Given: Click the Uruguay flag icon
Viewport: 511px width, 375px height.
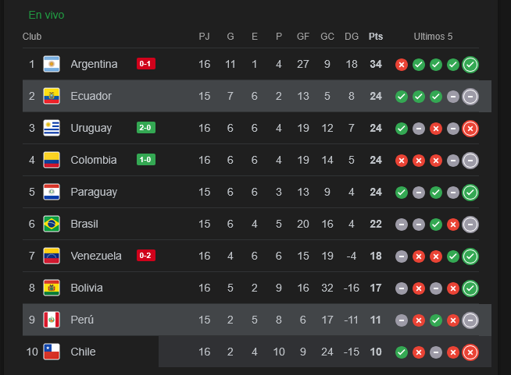Looking at the screenshot, I should pos(52,128).
